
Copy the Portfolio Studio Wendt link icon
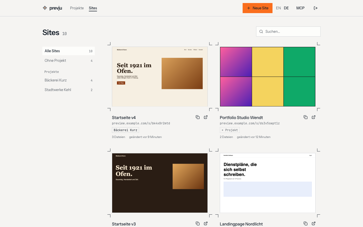pos(306,117)
